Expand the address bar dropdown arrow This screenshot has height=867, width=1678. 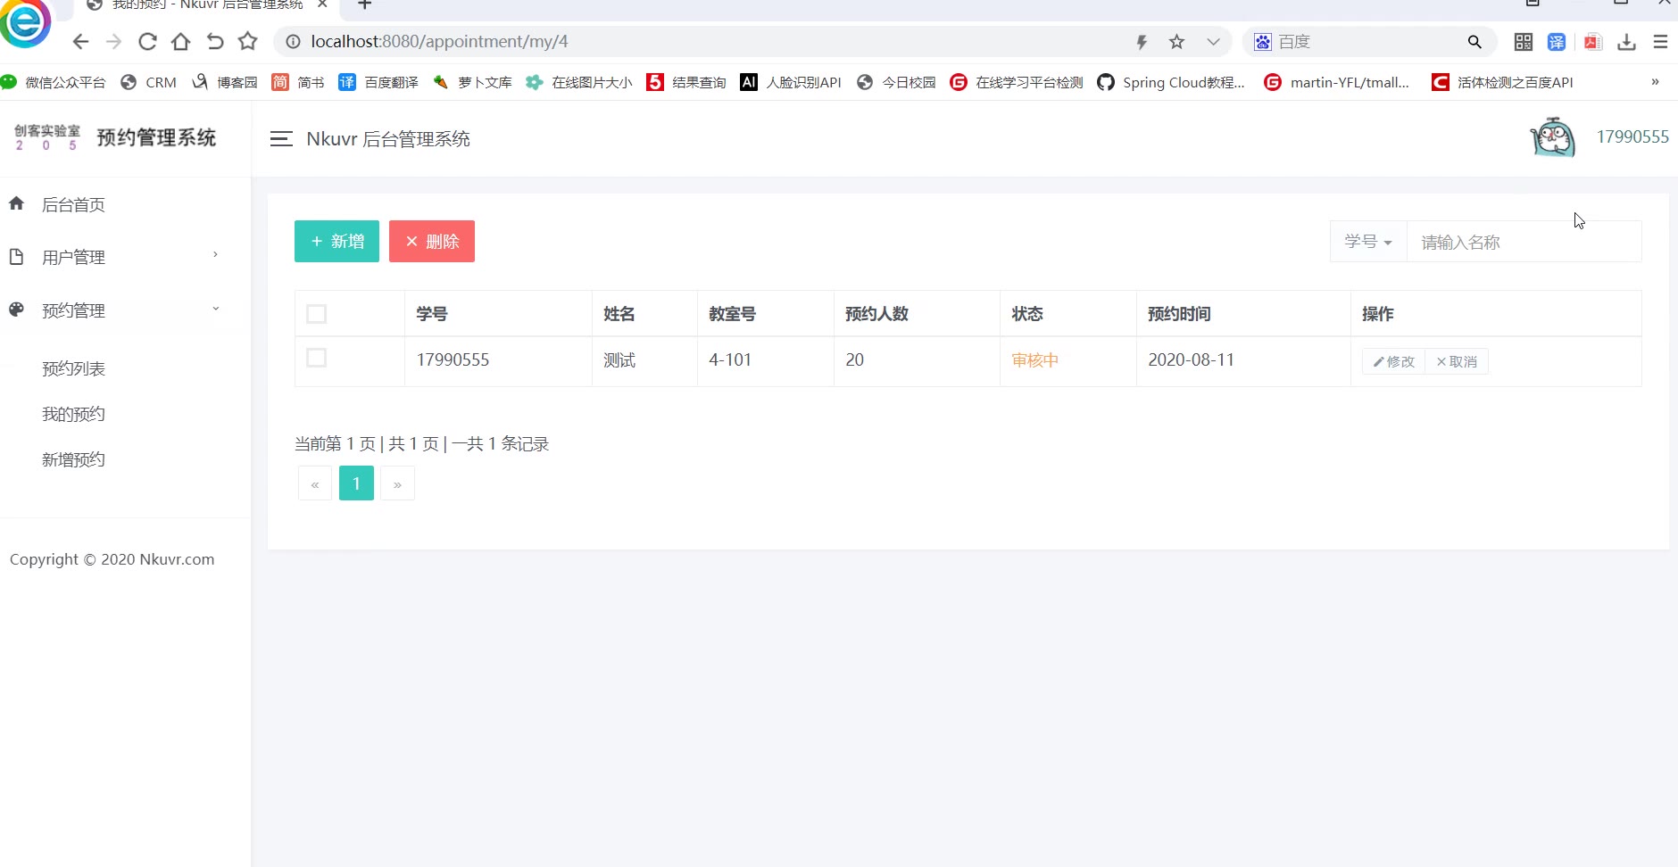click(x=1213, y=42)
